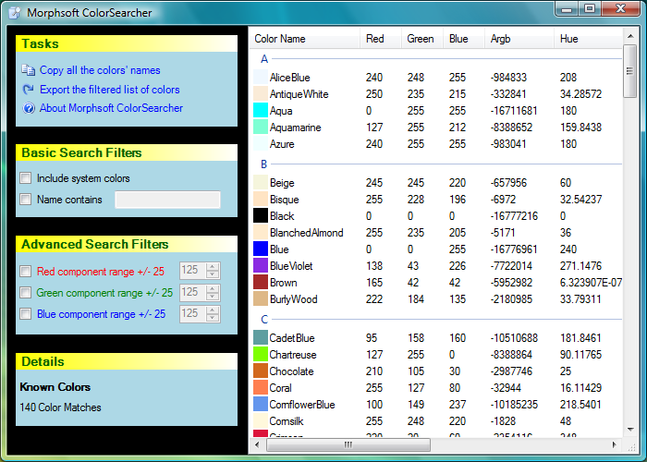
Task: Click the Green component number field
Action: (192, 293)
